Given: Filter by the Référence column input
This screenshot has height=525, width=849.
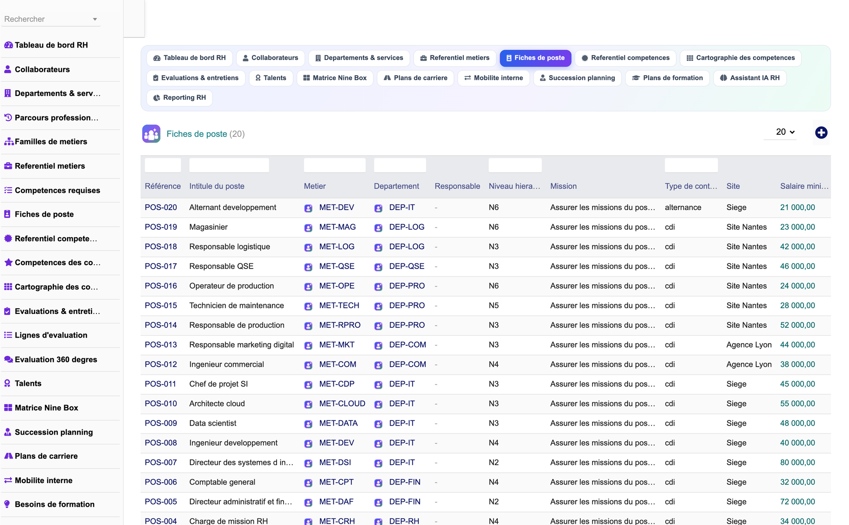Looking at the screenshot, I should 163,165.
